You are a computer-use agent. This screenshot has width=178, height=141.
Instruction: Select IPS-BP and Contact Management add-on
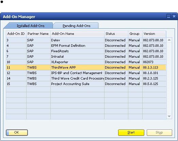click(x=86, y=73)
